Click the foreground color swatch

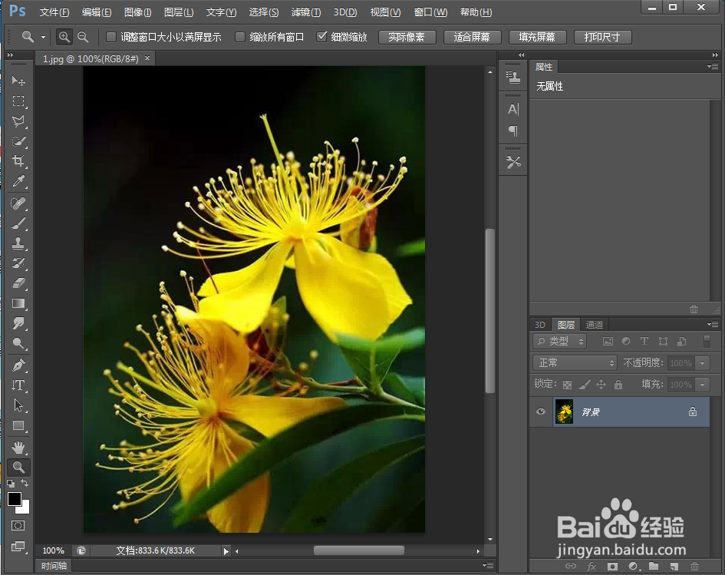pos(15,499)
